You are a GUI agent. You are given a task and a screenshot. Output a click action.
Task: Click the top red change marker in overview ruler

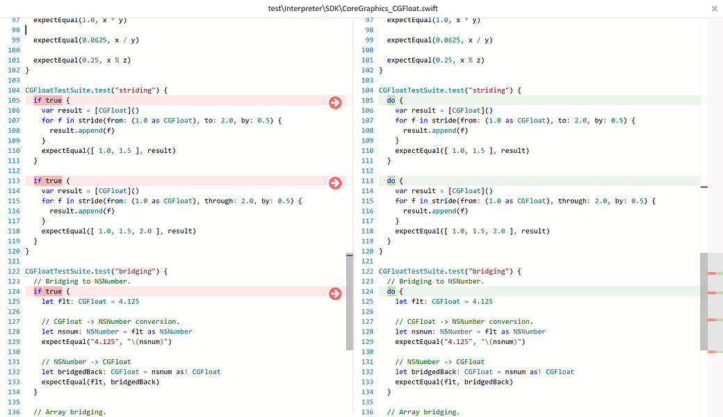(x=711, y=273)
